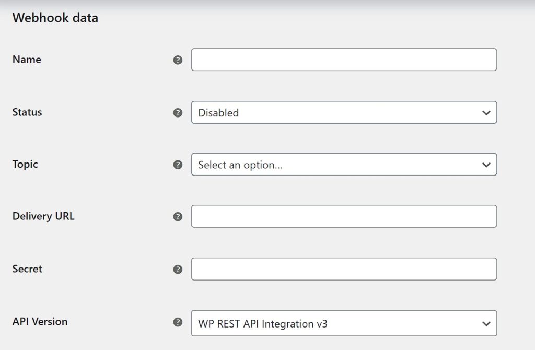Click the chevron arrow of the API Version select
535x350 pixels.
pyautogui.click(x=486, y=324)
